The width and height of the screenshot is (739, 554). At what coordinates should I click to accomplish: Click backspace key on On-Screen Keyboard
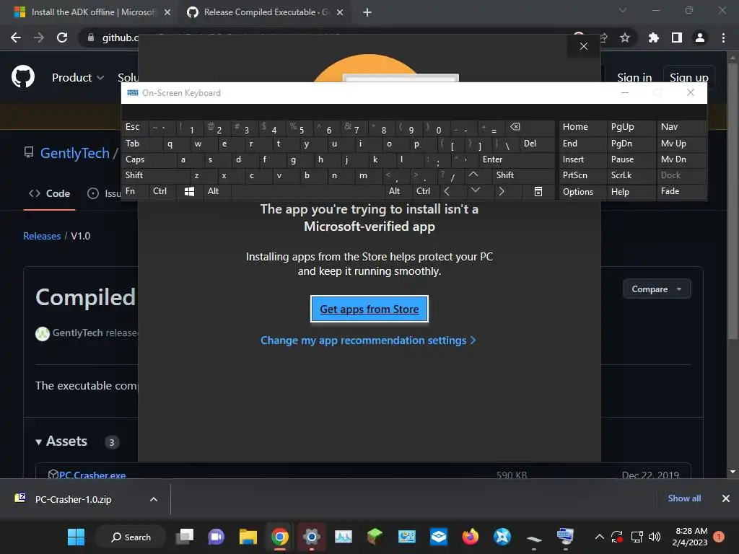515,127
